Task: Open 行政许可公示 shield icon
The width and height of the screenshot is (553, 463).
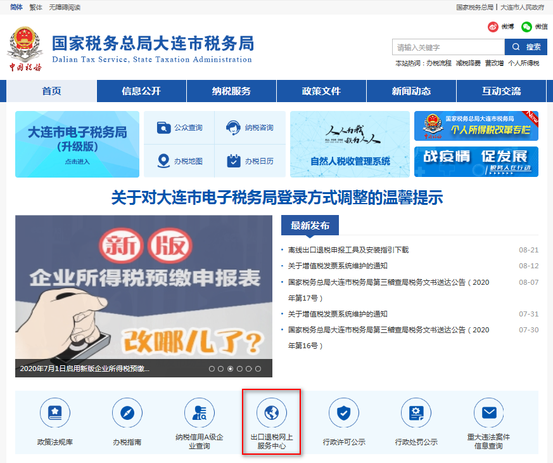Action: pyautogui.click(x=344, y=412)
